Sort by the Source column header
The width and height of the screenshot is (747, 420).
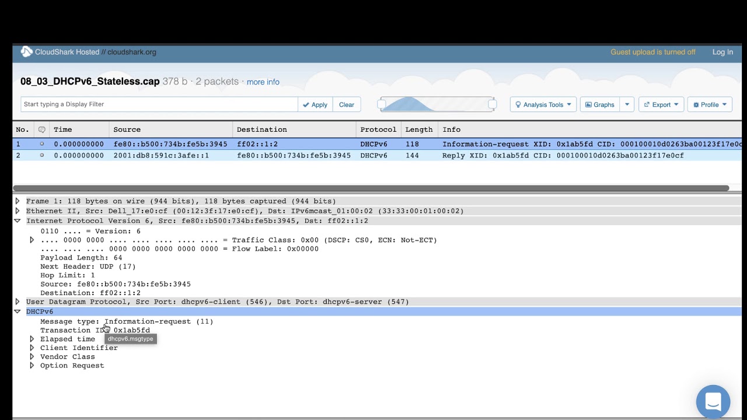(171, 129)
